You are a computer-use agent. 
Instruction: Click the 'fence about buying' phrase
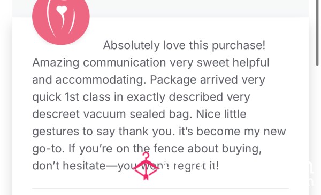click(207, 149)
